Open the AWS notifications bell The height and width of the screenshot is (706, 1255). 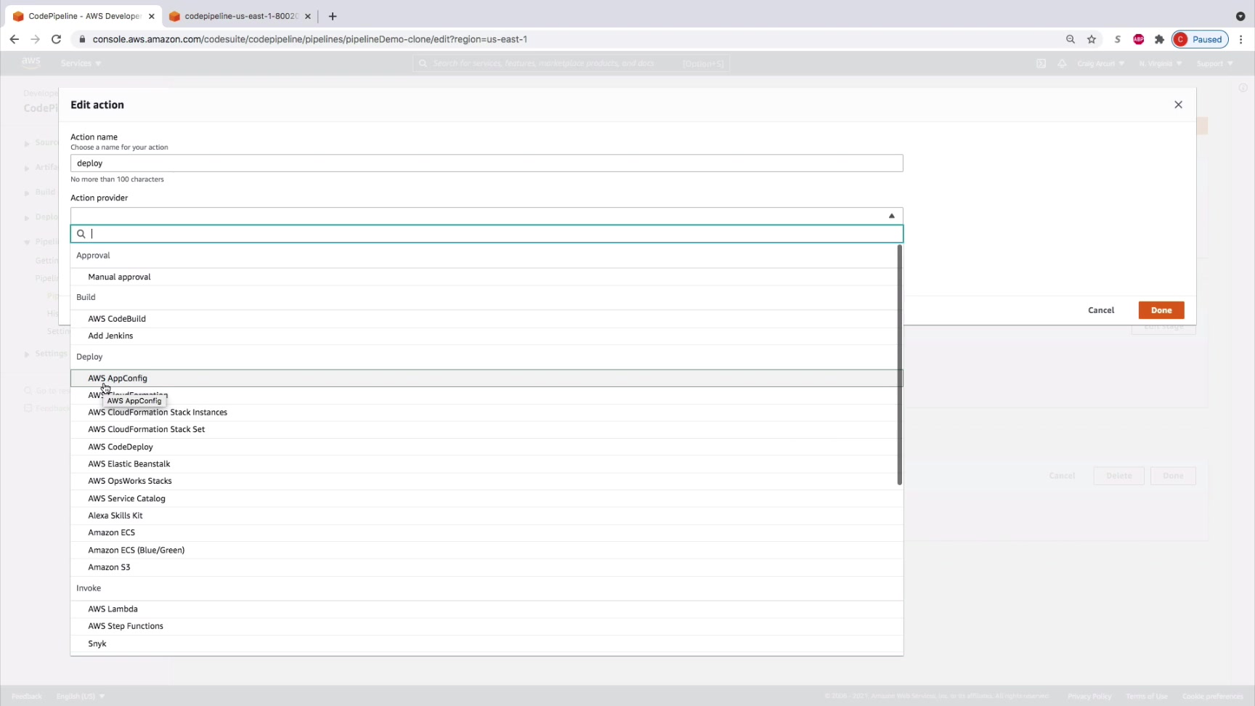tap(1062, 63)
